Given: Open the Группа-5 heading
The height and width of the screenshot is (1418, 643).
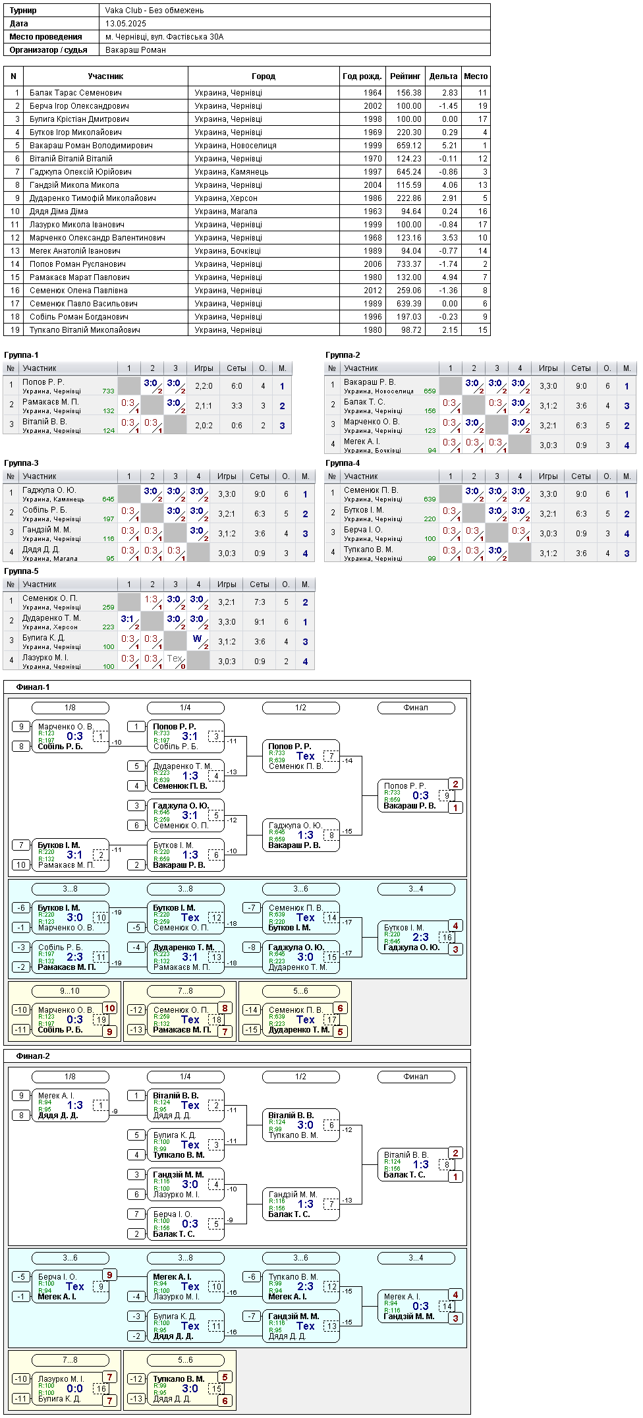Looking at the screenshot, I should point(21,571).
